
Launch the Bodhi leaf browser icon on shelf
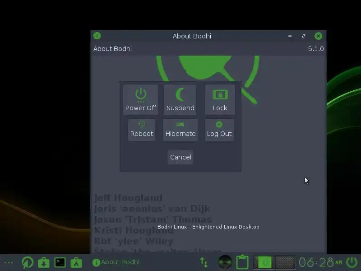pos(28,262)
